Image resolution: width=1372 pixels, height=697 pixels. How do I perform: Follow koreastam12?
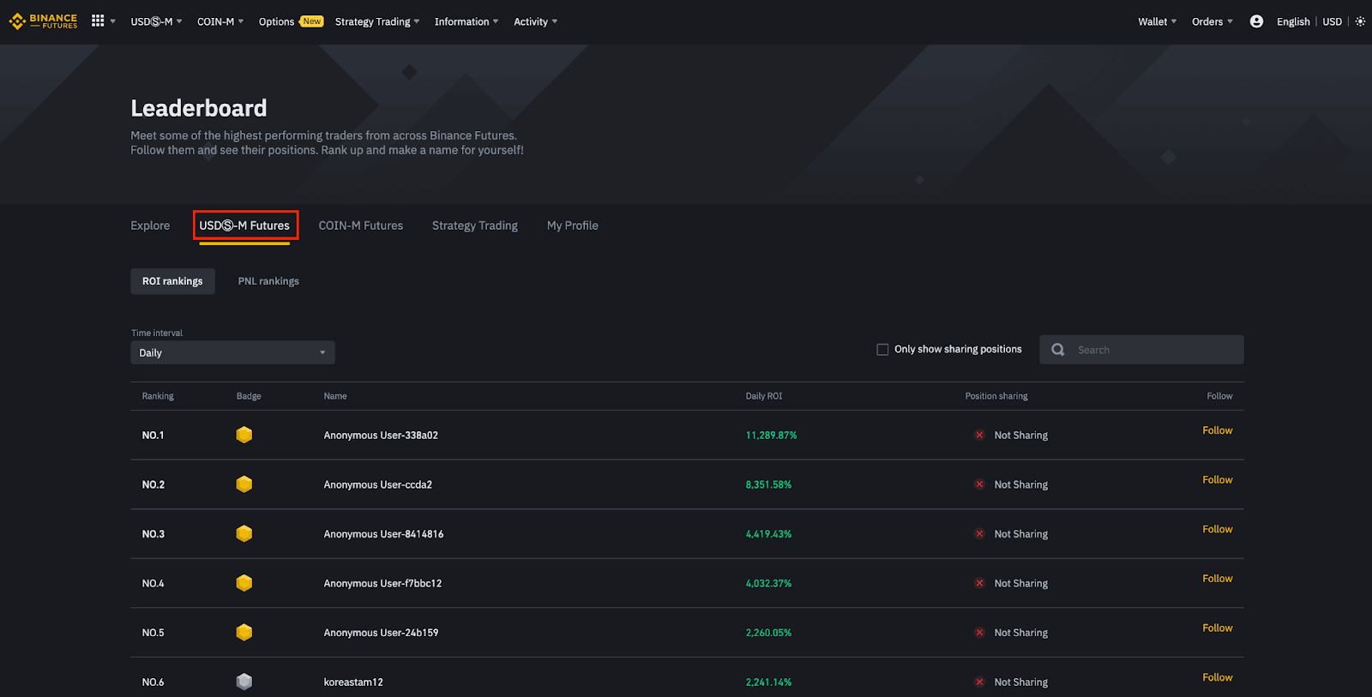point(1217,677)
